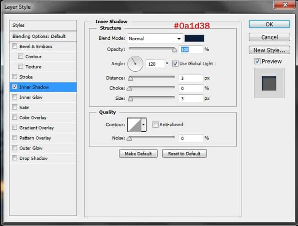The image size is (298, 226).
Task: Expand the Contour picker arrow
Action: 144,124
